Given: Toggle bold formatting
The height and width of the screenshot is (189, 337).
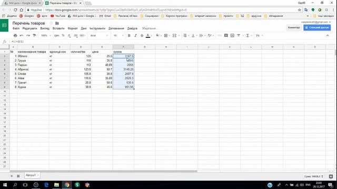Looking at the screenshot, I should (x=129, y=36).
